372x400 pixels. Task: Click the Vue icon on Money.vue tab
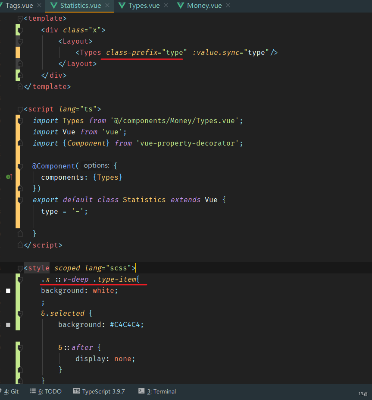tap(181, 6)
